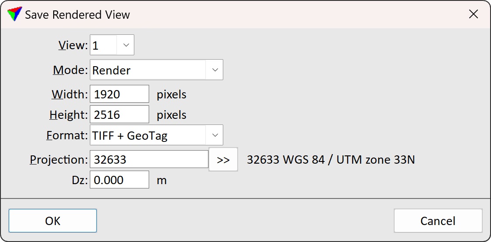Open the Mode dropdown arrow
This screenshot has height=242, width=491.
pyautogui.click(x=215, y=70)
